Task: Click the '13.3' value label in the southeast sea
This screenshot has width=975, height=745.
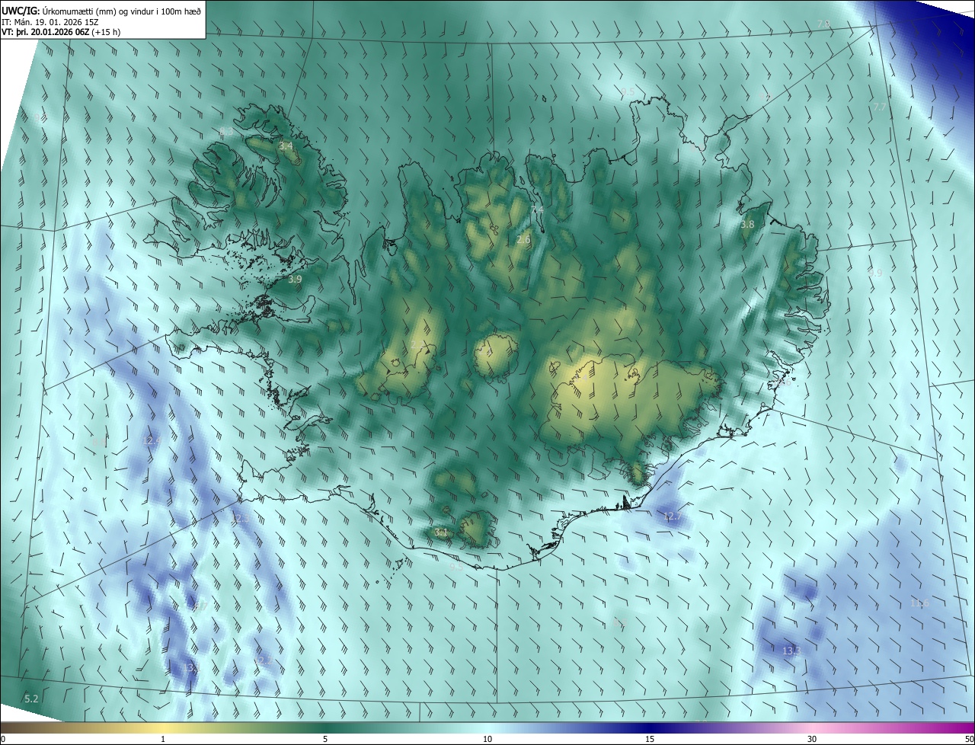Action: click(791, 651)
